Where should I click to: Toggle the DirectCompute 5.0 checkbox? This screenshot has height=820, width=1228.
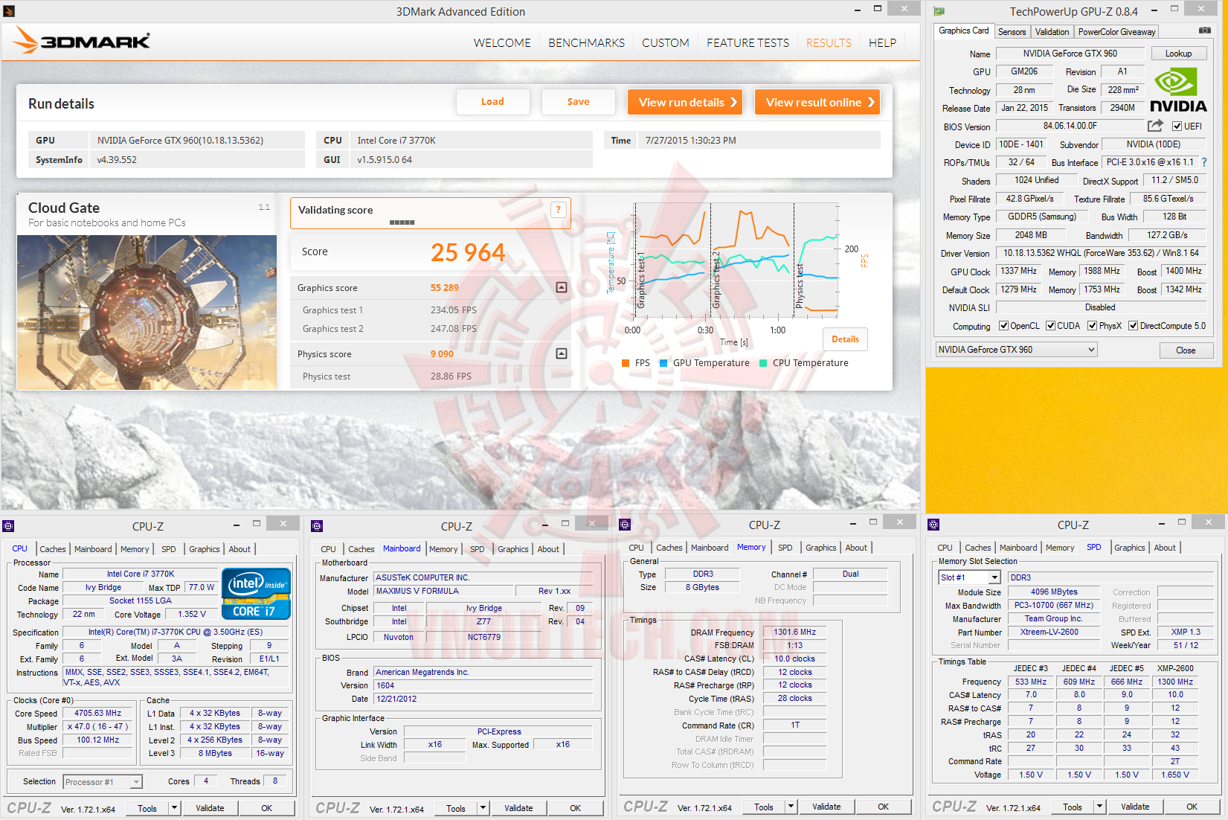point(1133,326)
